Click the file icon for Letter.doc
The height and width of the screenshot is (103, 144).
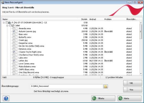tap(16, 61)
